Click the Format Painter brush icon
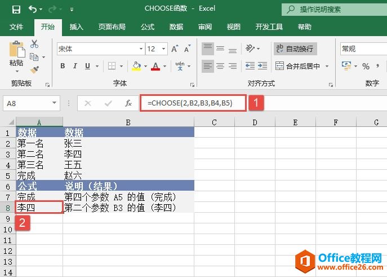This screenshot has height=277, width=387. [34, 70]
